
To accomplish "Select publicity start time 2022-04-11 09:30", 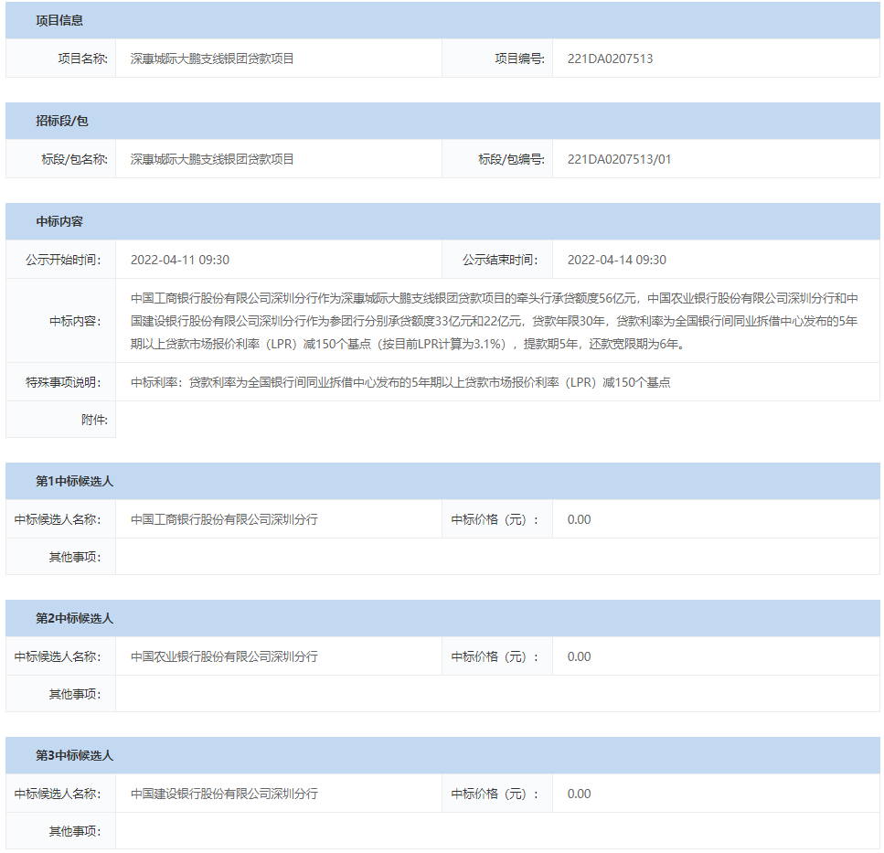I will (x=180, y=260).
